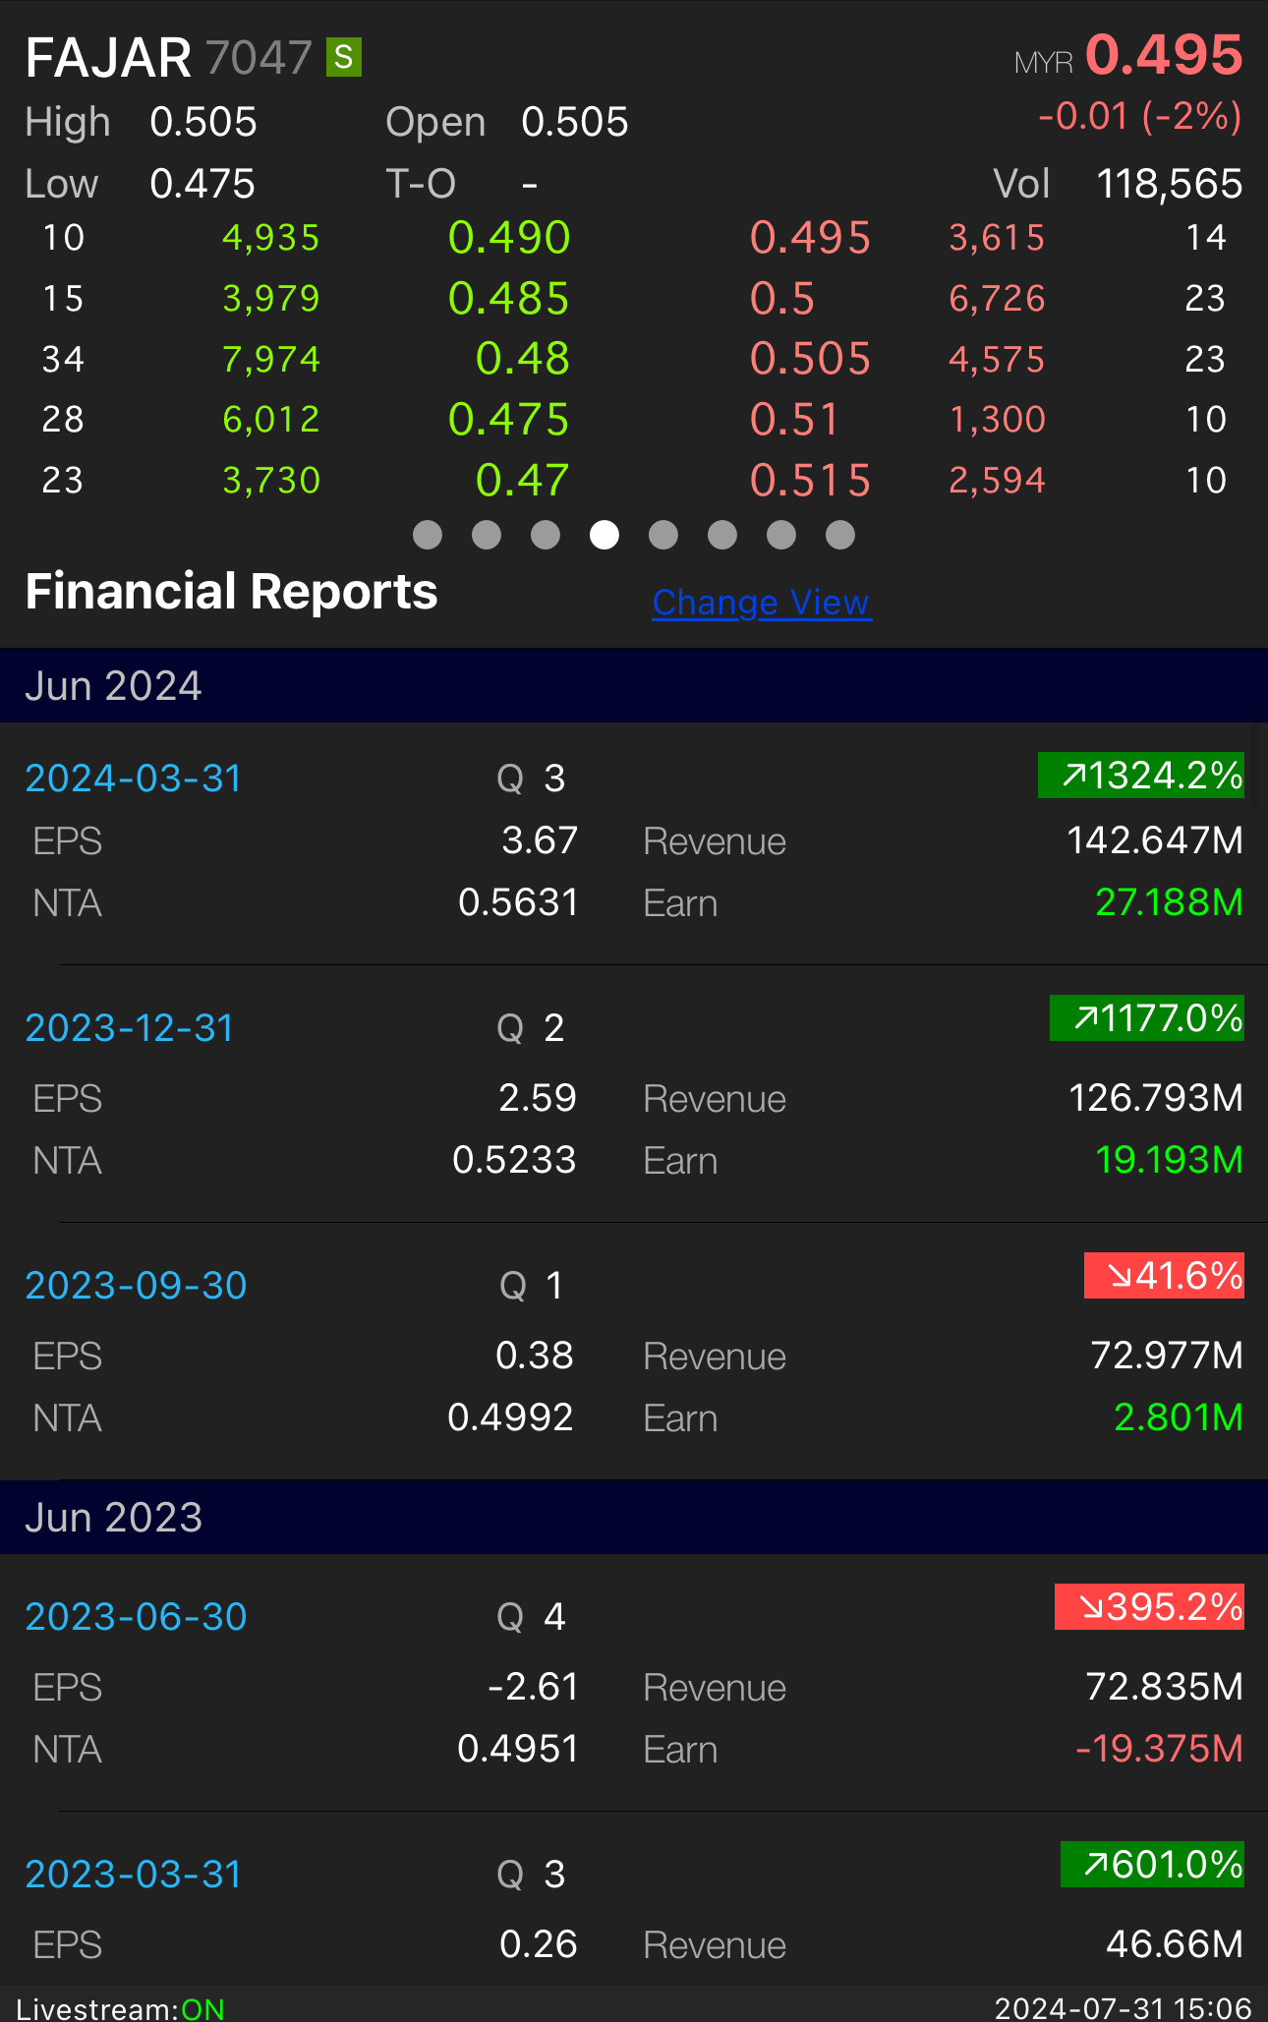The image size is (1268, 2022).
Task: Select the first page indicator dot
Action: [428, 535]
